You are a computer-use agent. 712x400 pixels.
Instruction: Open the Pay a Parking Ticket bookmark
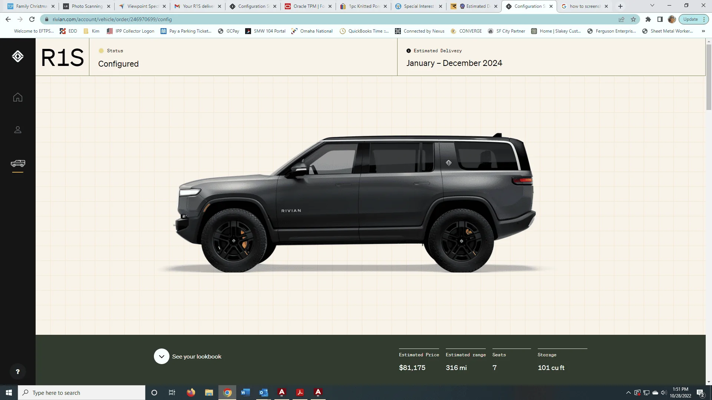pyautogui.click(x=186, y=31)
